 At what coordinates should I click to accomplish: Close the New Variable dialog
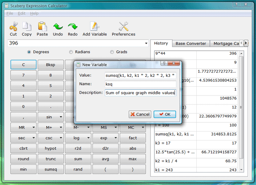pos(174,63)
